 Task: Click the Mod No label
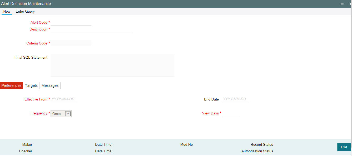tap(186, 145)
